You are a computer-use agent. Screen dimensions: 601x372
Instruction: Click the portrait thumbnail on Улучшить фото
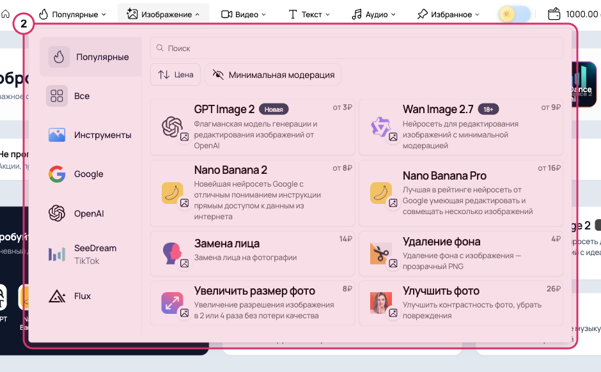tap(380, 303)
